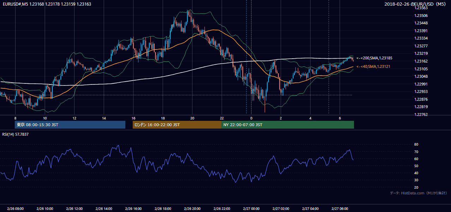
Task: Select the 40 SMA label 1.23121
Action: point(373,66)
